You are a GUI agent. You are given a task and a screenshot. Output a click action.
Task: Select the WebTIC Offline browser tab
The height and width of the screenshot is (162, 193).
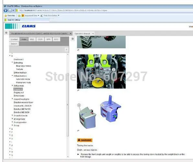point(27,20)
